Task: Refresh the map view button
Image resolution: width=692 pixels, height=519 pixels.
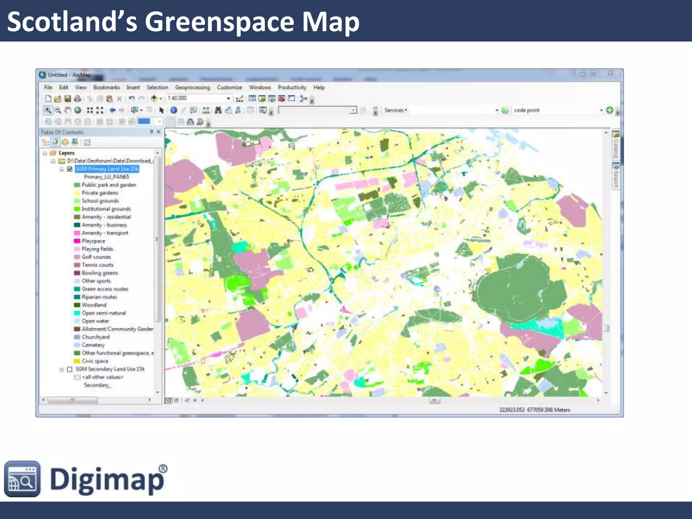Action: 187,400
